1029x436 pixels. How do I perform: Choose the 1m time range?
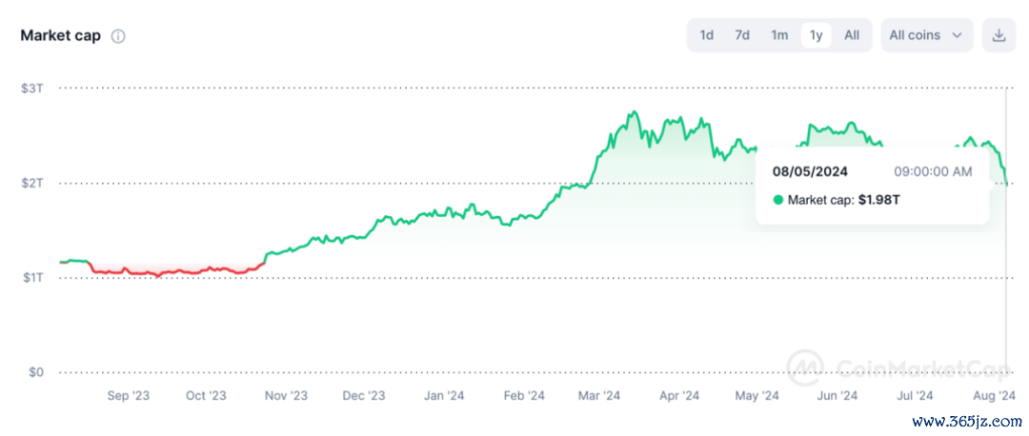779,35
